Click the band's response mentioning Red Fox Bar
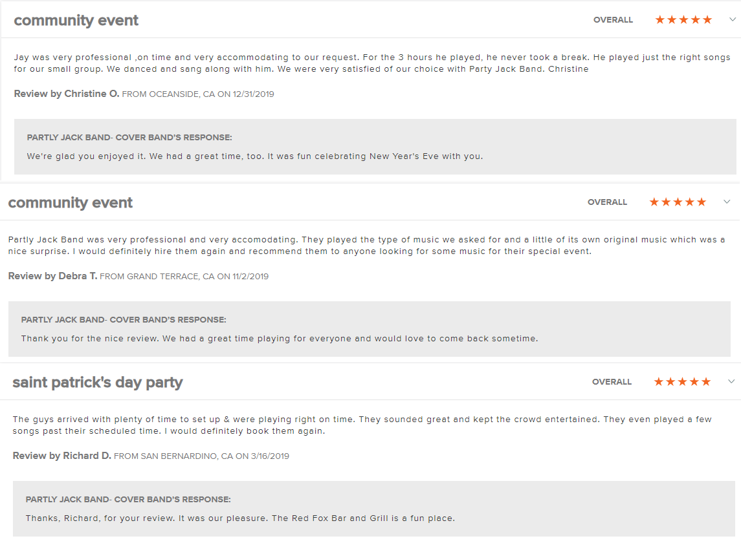The width and height of the screenshot is (741, 543). (x=240, y=518)
